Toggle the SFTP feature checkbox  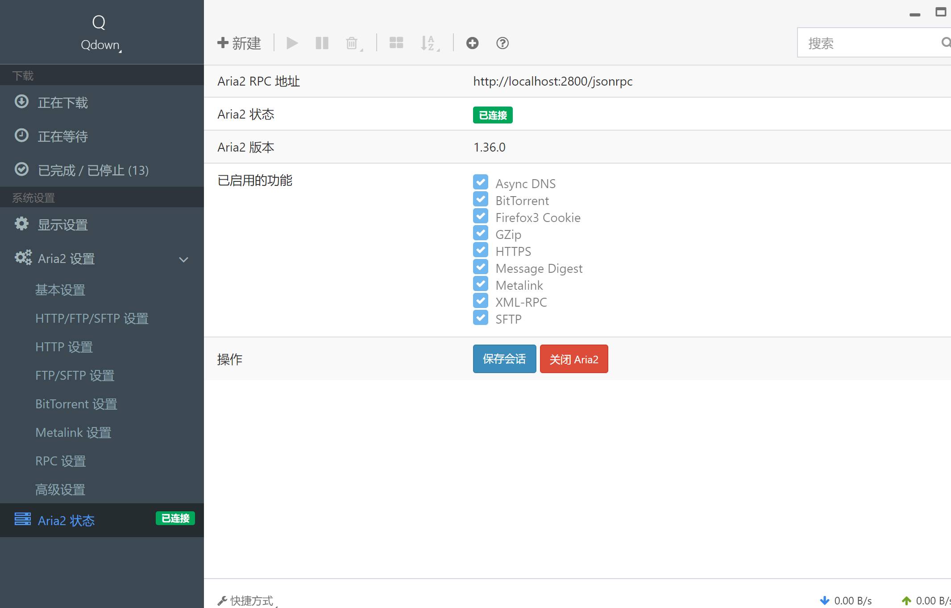[481, 317]
